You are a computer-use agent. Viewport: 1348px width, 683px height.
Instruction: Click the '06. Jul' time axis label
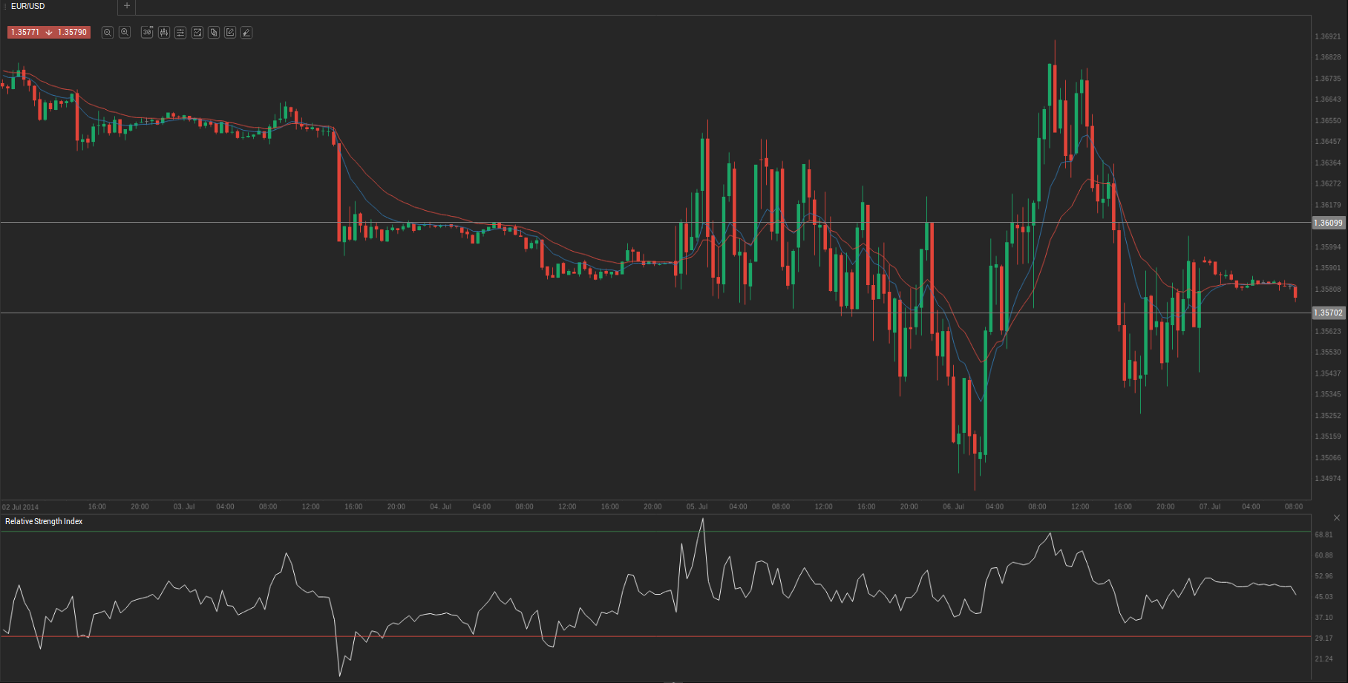954,507
